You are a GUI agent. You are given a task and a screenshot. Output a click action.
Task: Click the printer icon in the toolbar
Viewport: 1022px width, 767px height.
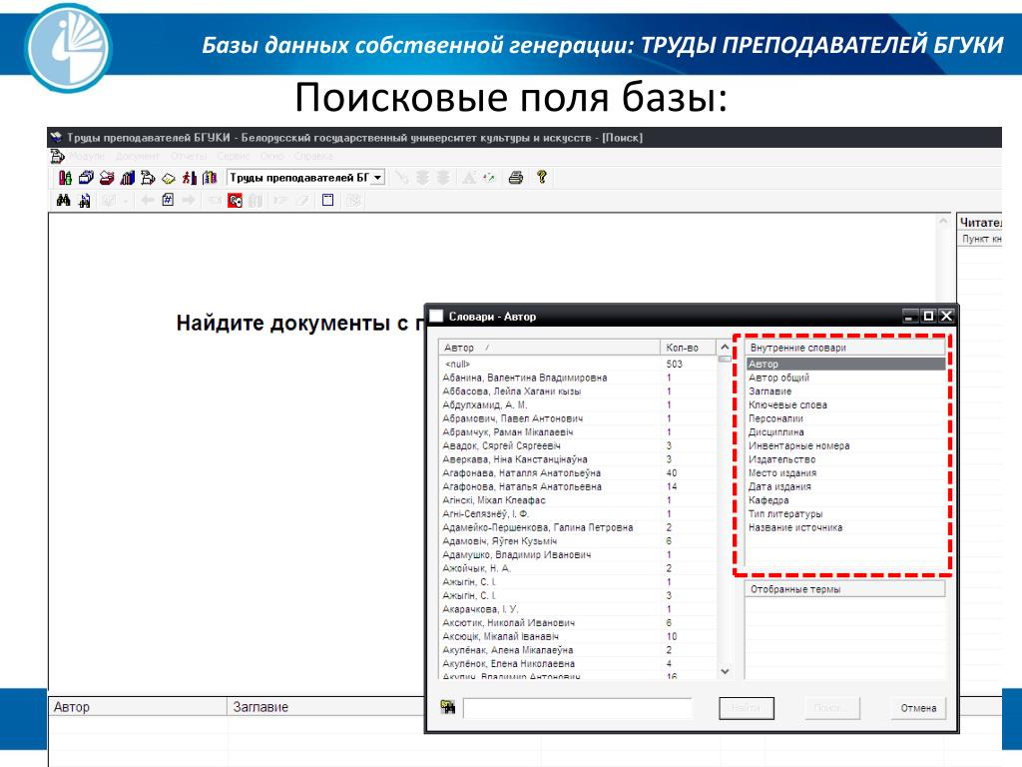516,178
